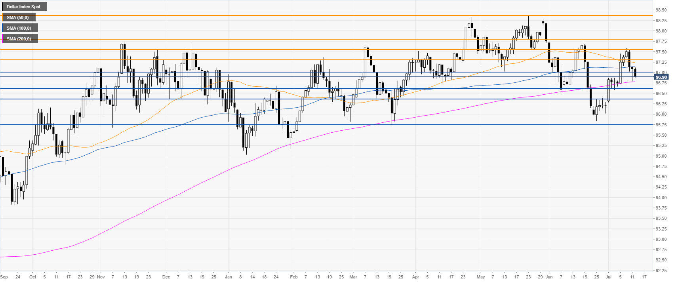676x282 pixels.
Task: Click the 92.25 price axis label
Action: [x=661, y=271]
